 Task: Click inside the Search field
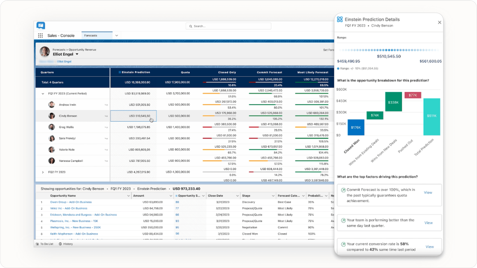click(x=227, y=26)
